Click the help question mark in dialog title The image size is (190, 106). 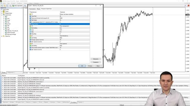96,6
